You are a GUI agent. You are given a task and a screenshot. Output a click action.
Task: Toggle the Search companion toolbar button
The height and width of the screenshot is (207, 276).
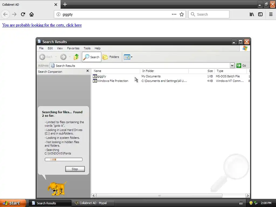pos(92,57)
